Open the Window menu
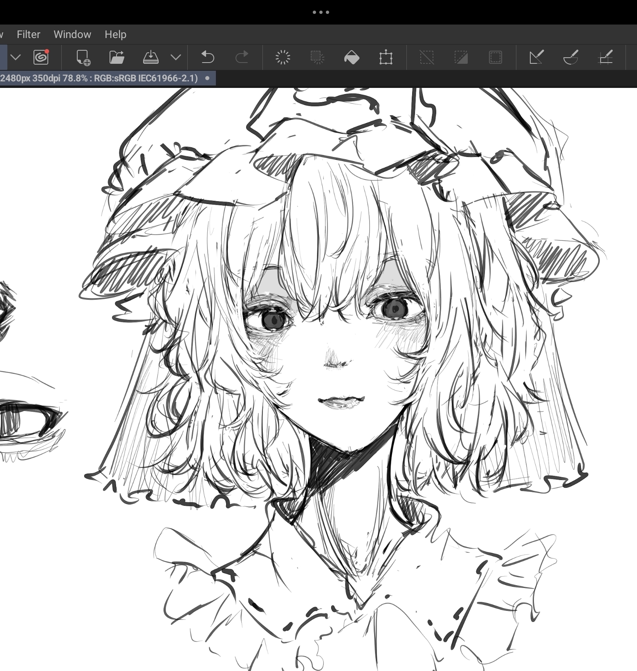 72,34
